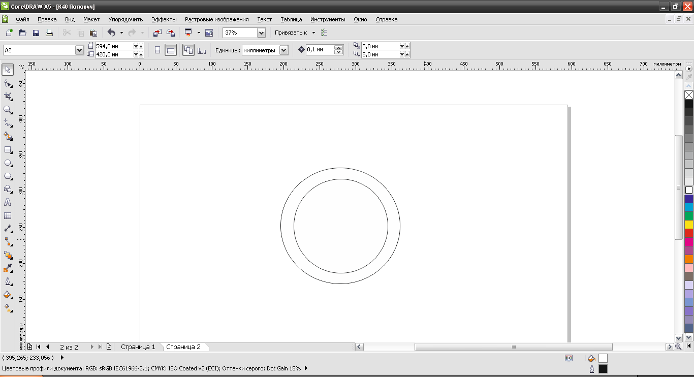Viewport: 694px width, 377px height.
Task: Click the vertical scrollbar thumb
Action: click(x=678, y=187)
